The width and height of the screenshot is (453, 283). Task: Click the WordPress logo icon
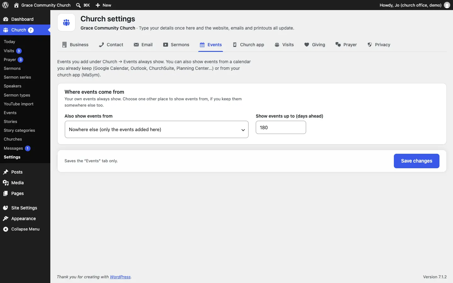5,5
